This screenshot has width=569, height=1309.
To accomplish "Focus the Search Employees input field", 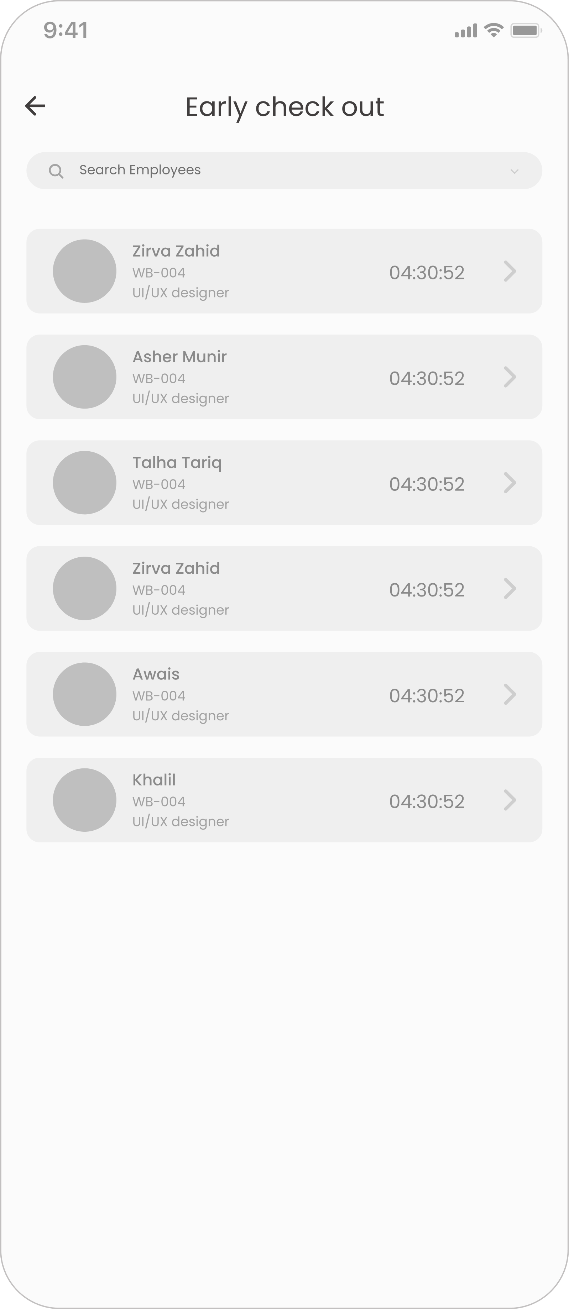I will point(284,171).
